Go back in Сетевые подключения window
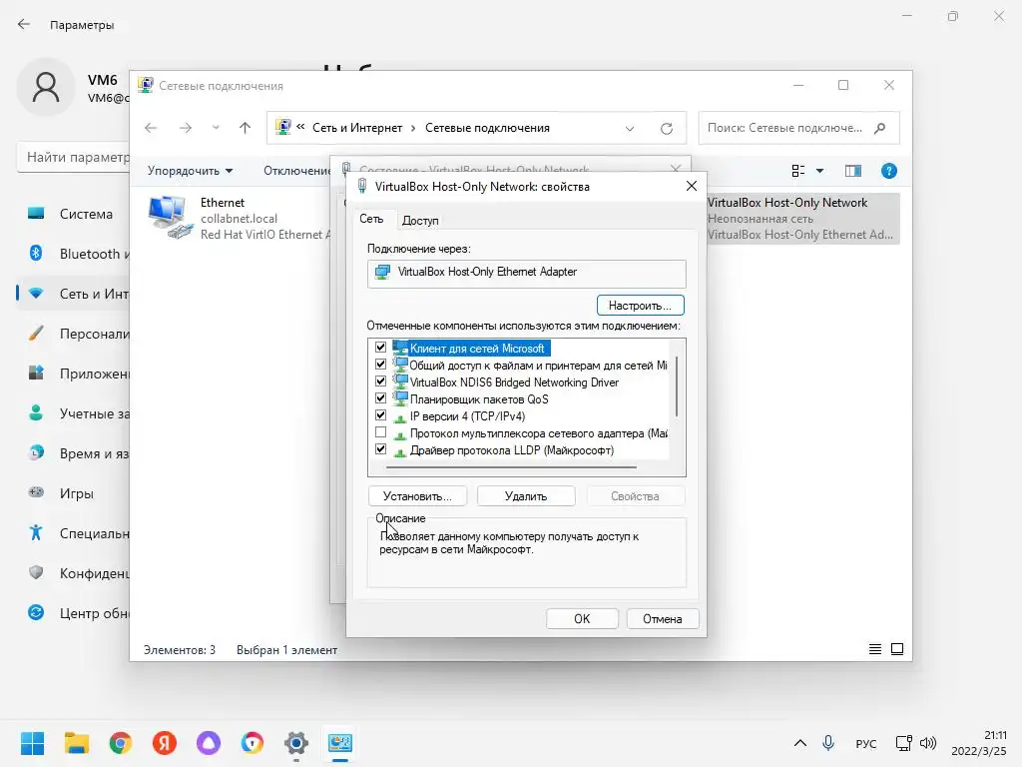1022x767 pixels. [151, 128]
